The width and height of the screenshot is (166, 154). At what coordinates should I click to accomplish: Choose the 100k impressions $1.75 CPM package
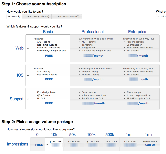click(x=91, y=144)
